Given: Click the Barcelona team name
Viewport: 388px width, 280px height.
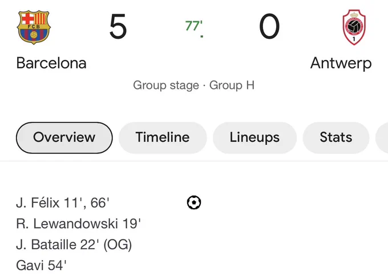Looking at the screenshot, I should coord(51,63).
